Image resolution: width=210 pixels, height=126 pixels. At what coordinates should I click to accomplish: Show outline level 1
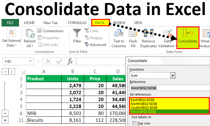coord(5,72)
